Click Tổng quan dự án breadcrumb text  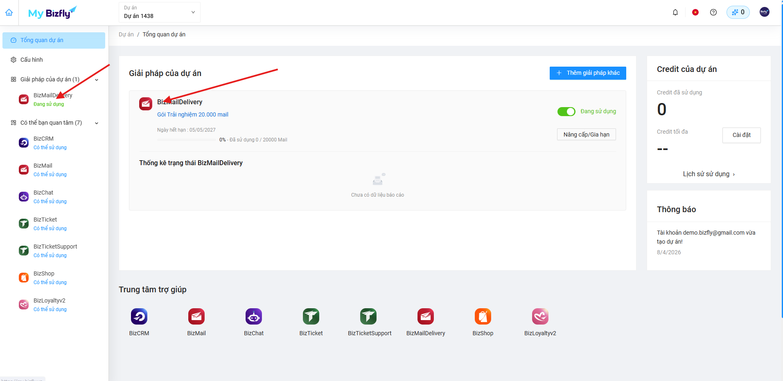164,34
